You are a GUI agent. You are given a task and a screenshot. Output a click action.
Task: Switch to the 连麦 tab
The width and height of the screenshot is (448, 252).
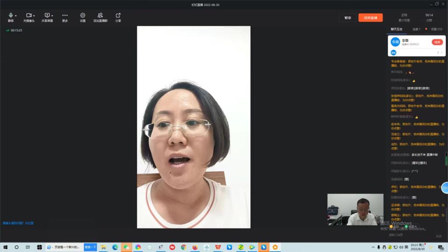tap(416, 29)
